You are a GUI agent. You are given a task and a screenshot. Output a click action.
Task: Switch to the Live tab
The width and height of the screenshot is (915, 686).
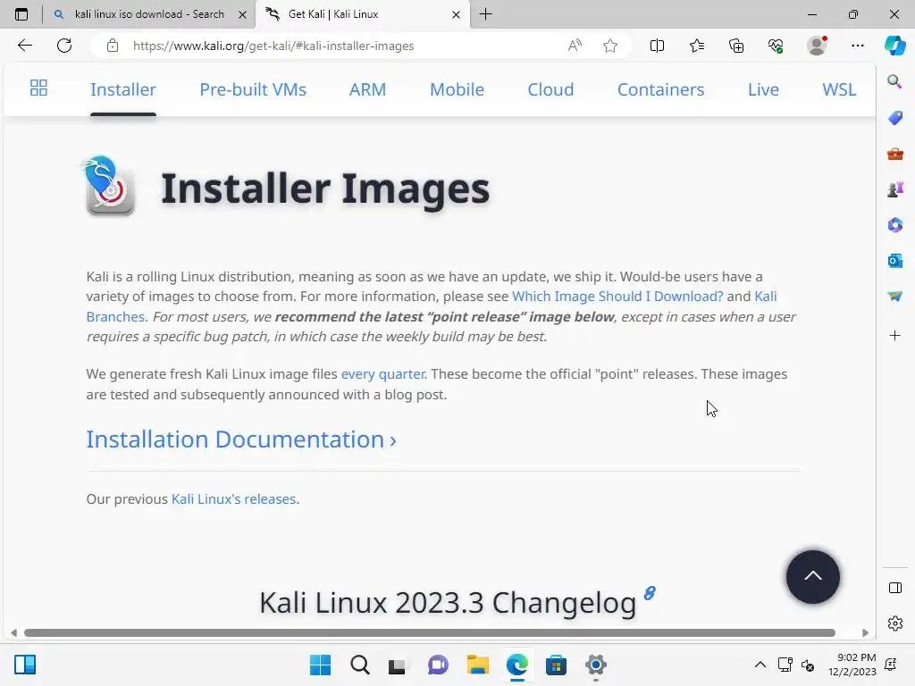(x=763, y=89)
